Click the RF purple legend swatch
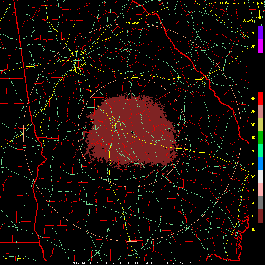This screenshot has width=265, height=265. pos(260,33)
